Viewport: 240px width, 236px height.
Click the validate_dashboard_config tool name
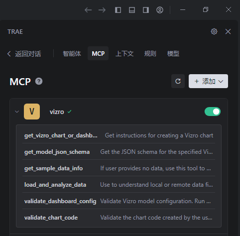60,201
